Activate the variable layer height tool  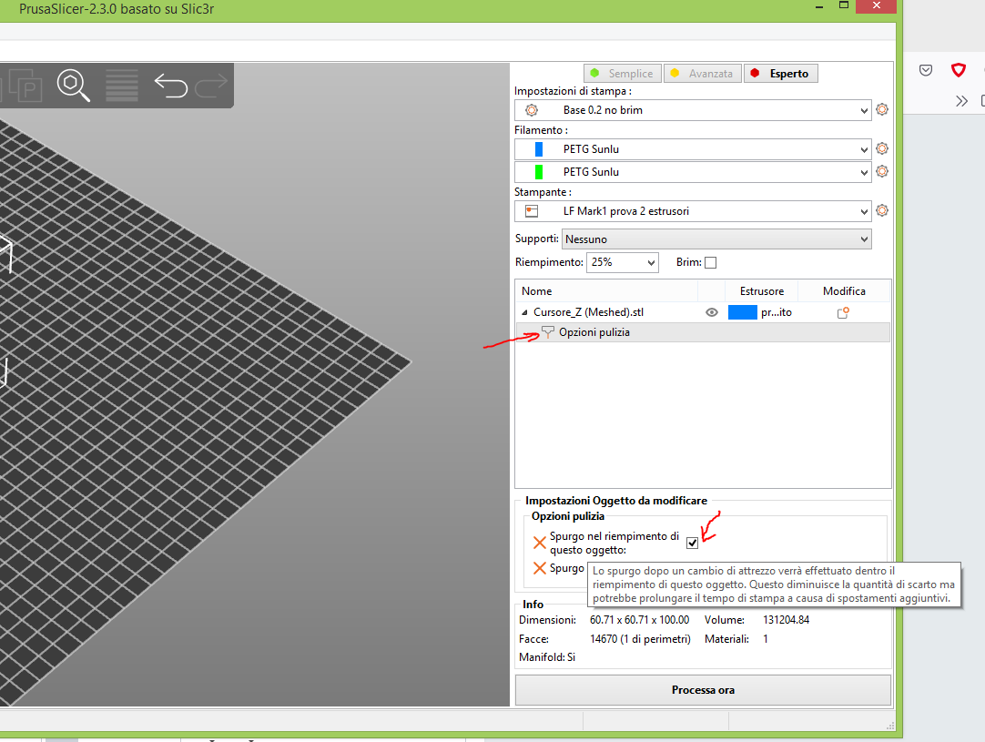pyautogui.click(x=122, y=86)
